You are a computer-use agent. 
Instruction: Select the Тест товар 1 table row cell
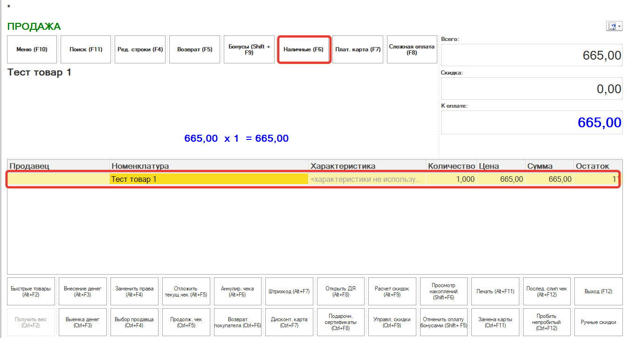point(208,179)
